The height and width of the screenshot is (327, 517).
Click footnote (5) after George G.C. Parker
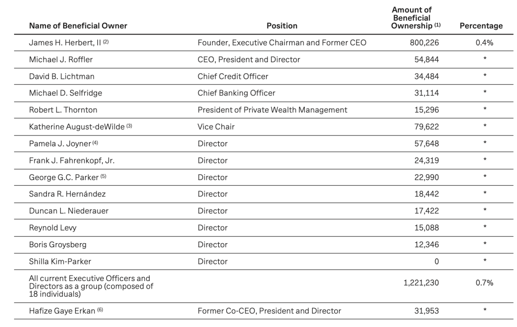104,177
